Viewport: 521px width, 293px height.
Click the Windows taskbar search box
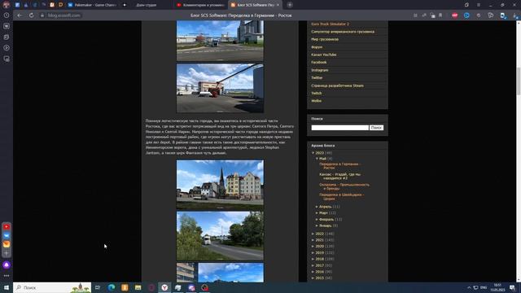click(x=52, y=287)
